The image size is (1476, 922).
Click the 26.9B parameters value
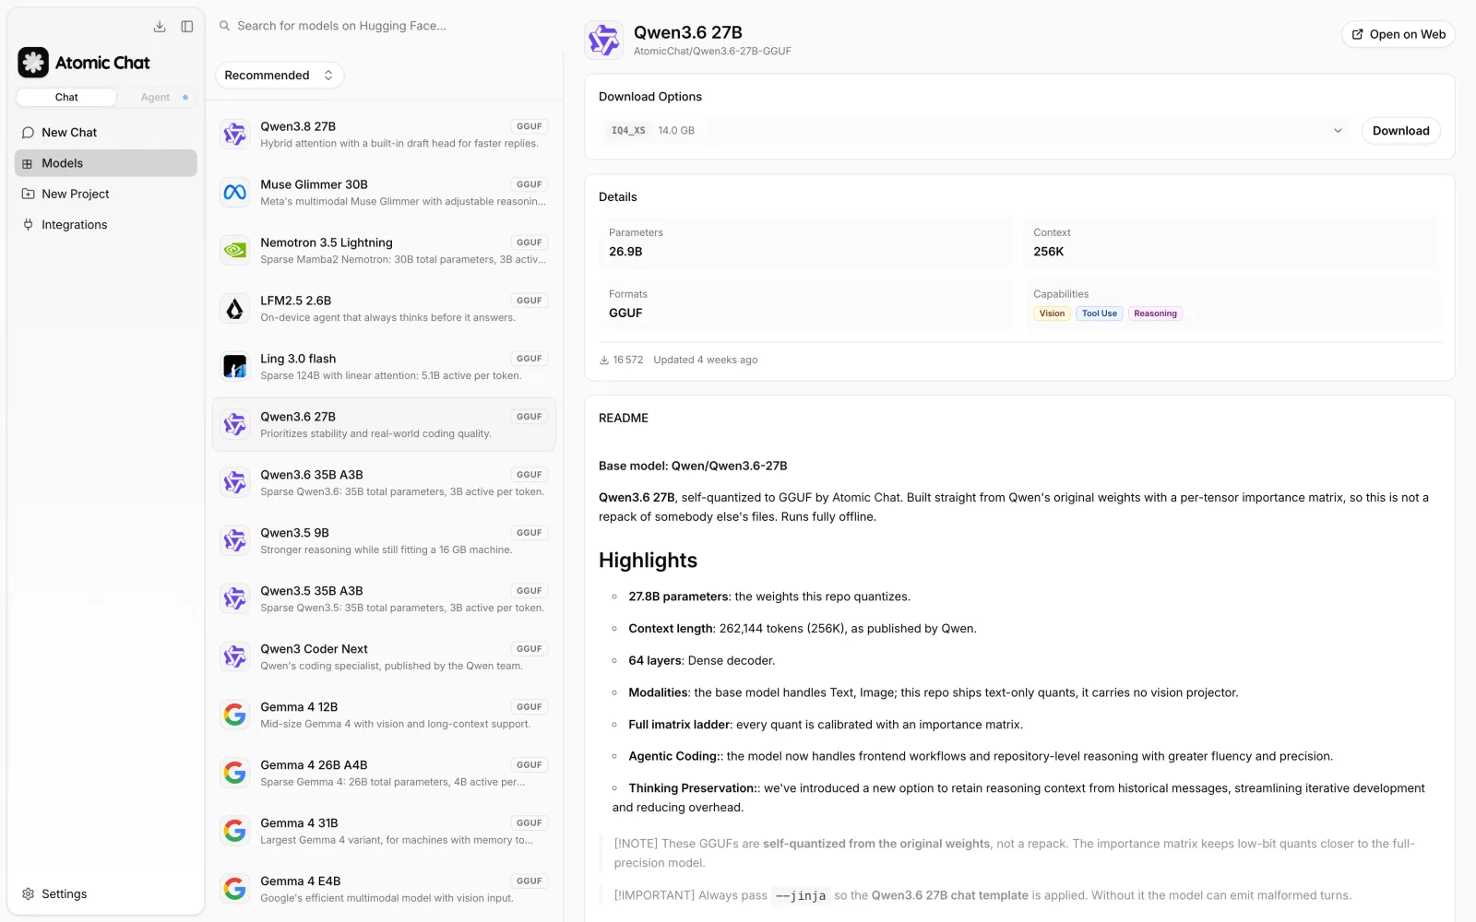click(625, 252)
